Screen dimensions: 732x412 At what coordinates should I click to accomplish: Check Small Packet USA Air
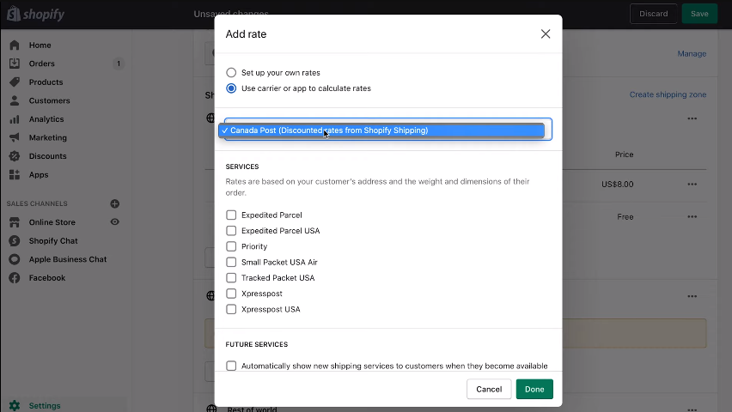[x=231, y=263]
